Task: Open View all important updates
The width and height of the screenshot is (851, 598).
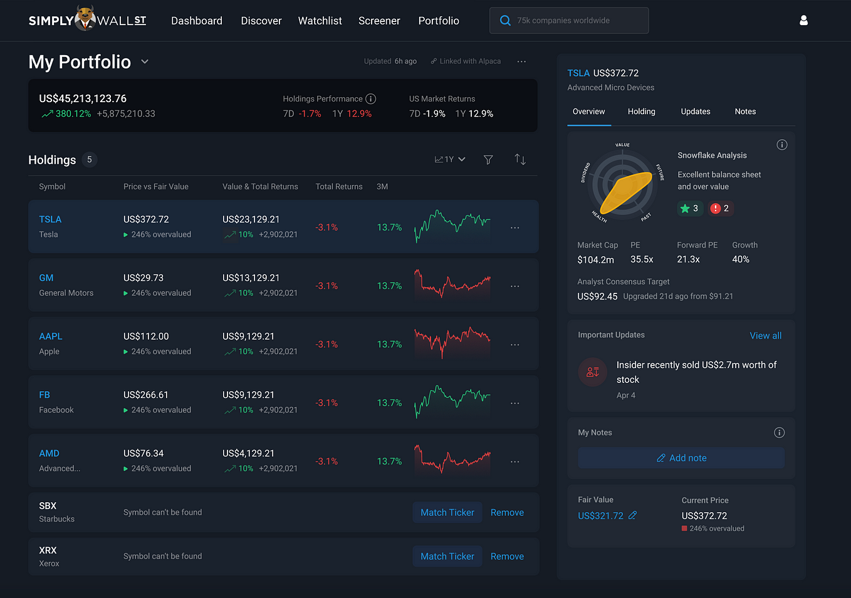Action: (766, 336)
